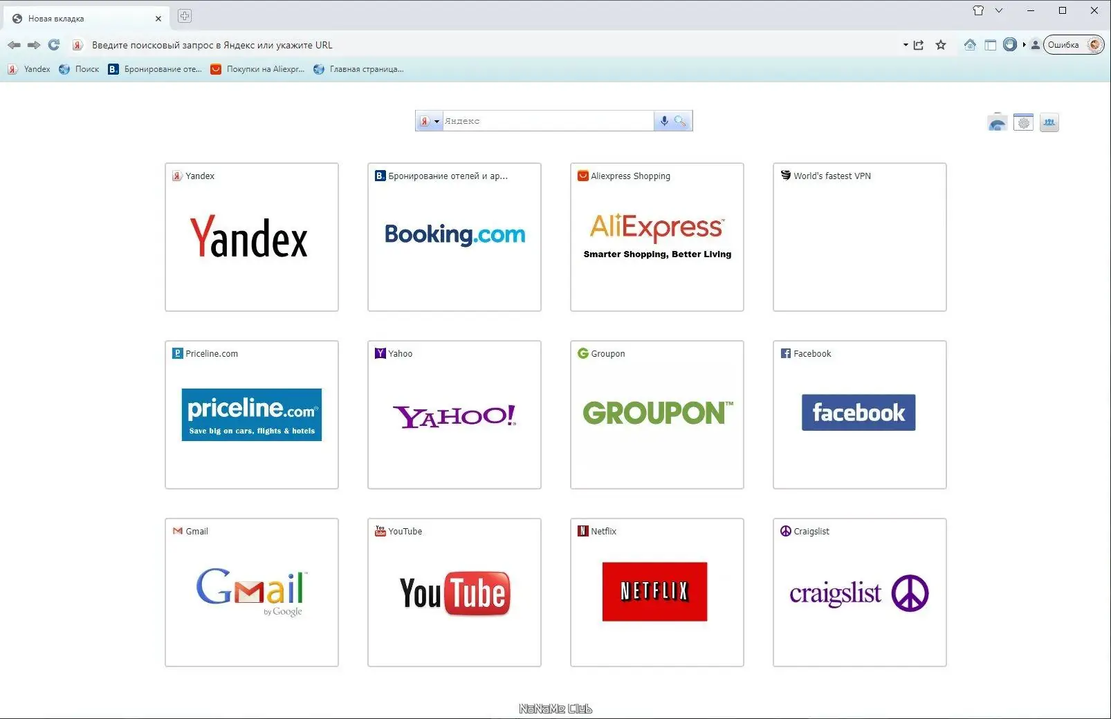This screenshot has width=1111, height=719.
Task: Go back using the back arrow
Action: click(14, 45)
